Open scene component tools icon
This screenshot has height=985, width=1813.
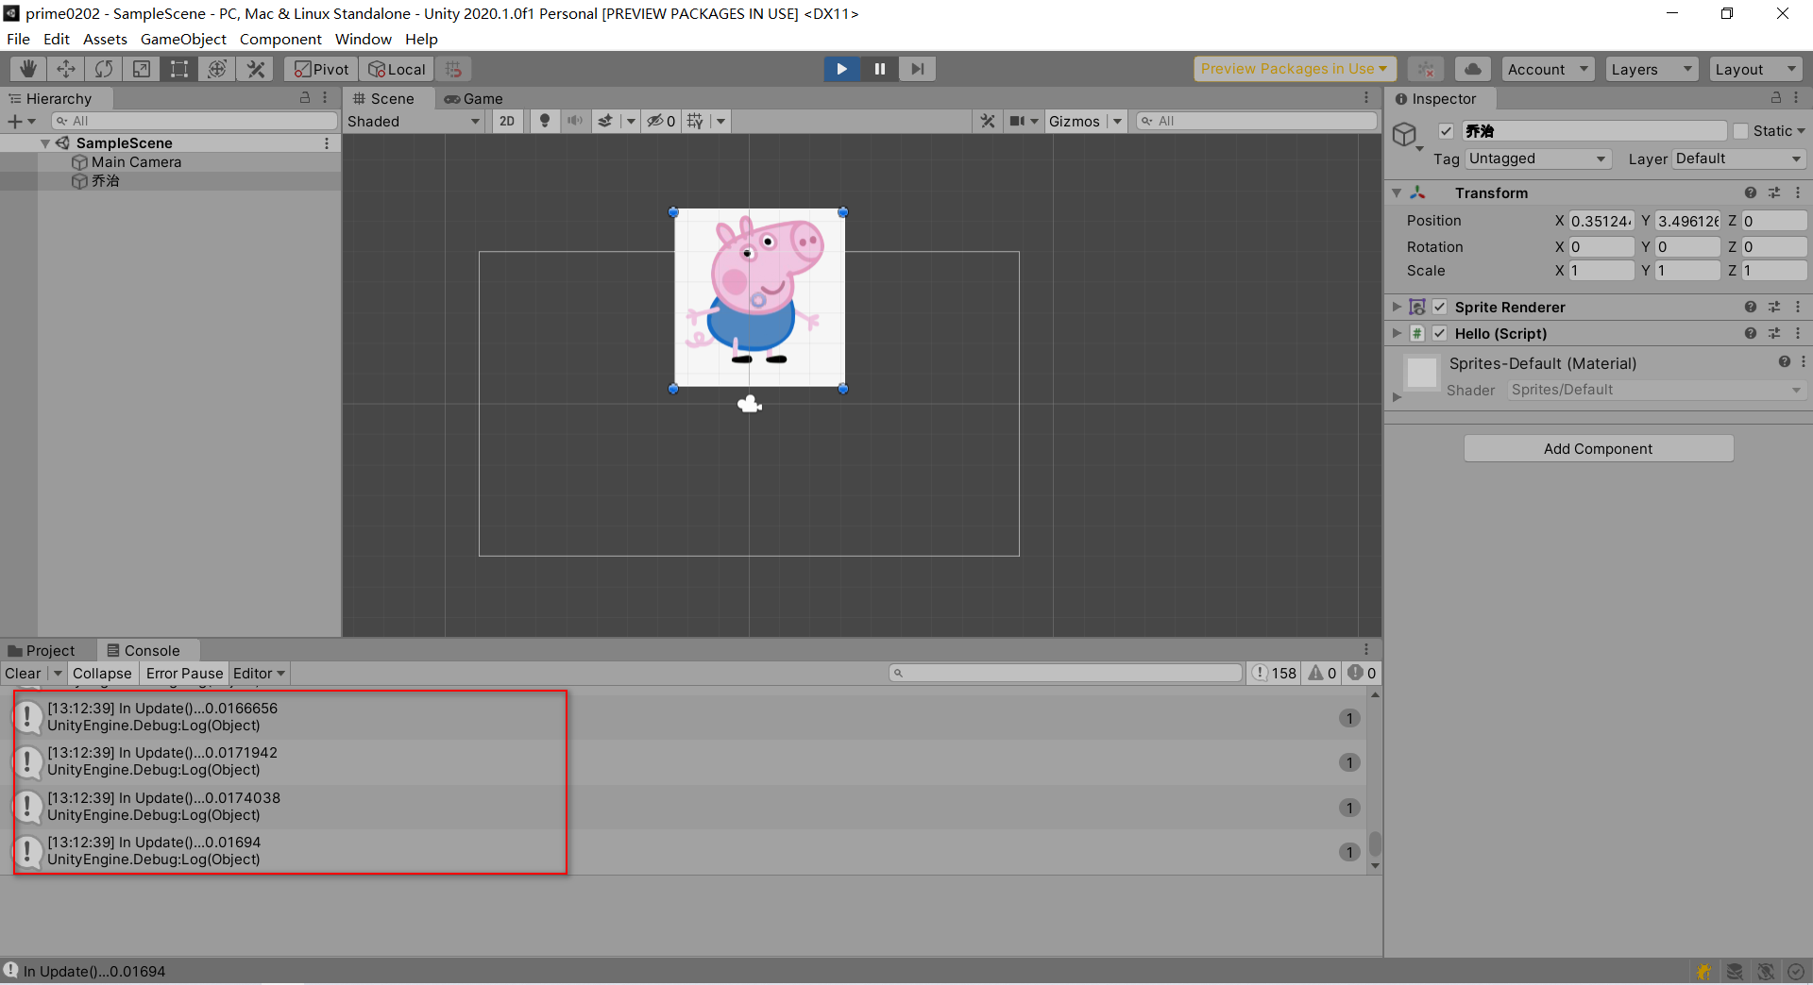tap(988, 121)
